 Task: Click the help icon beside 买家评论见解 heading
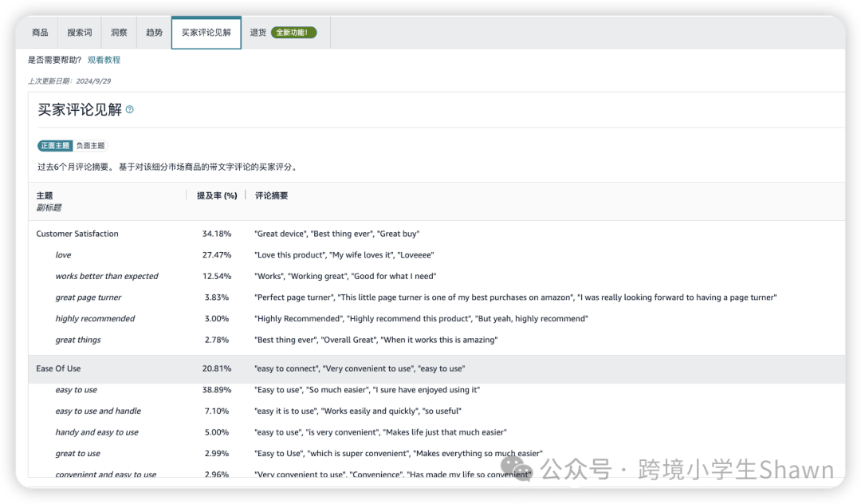coord(130,109)
